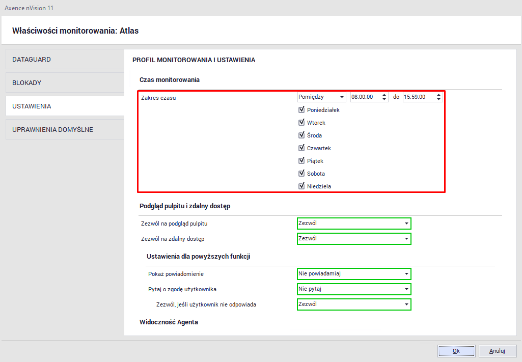Uncheck the Poniedziałek checkbox
Viewport: 522px width, 362px height.
[x=301, y=110]
